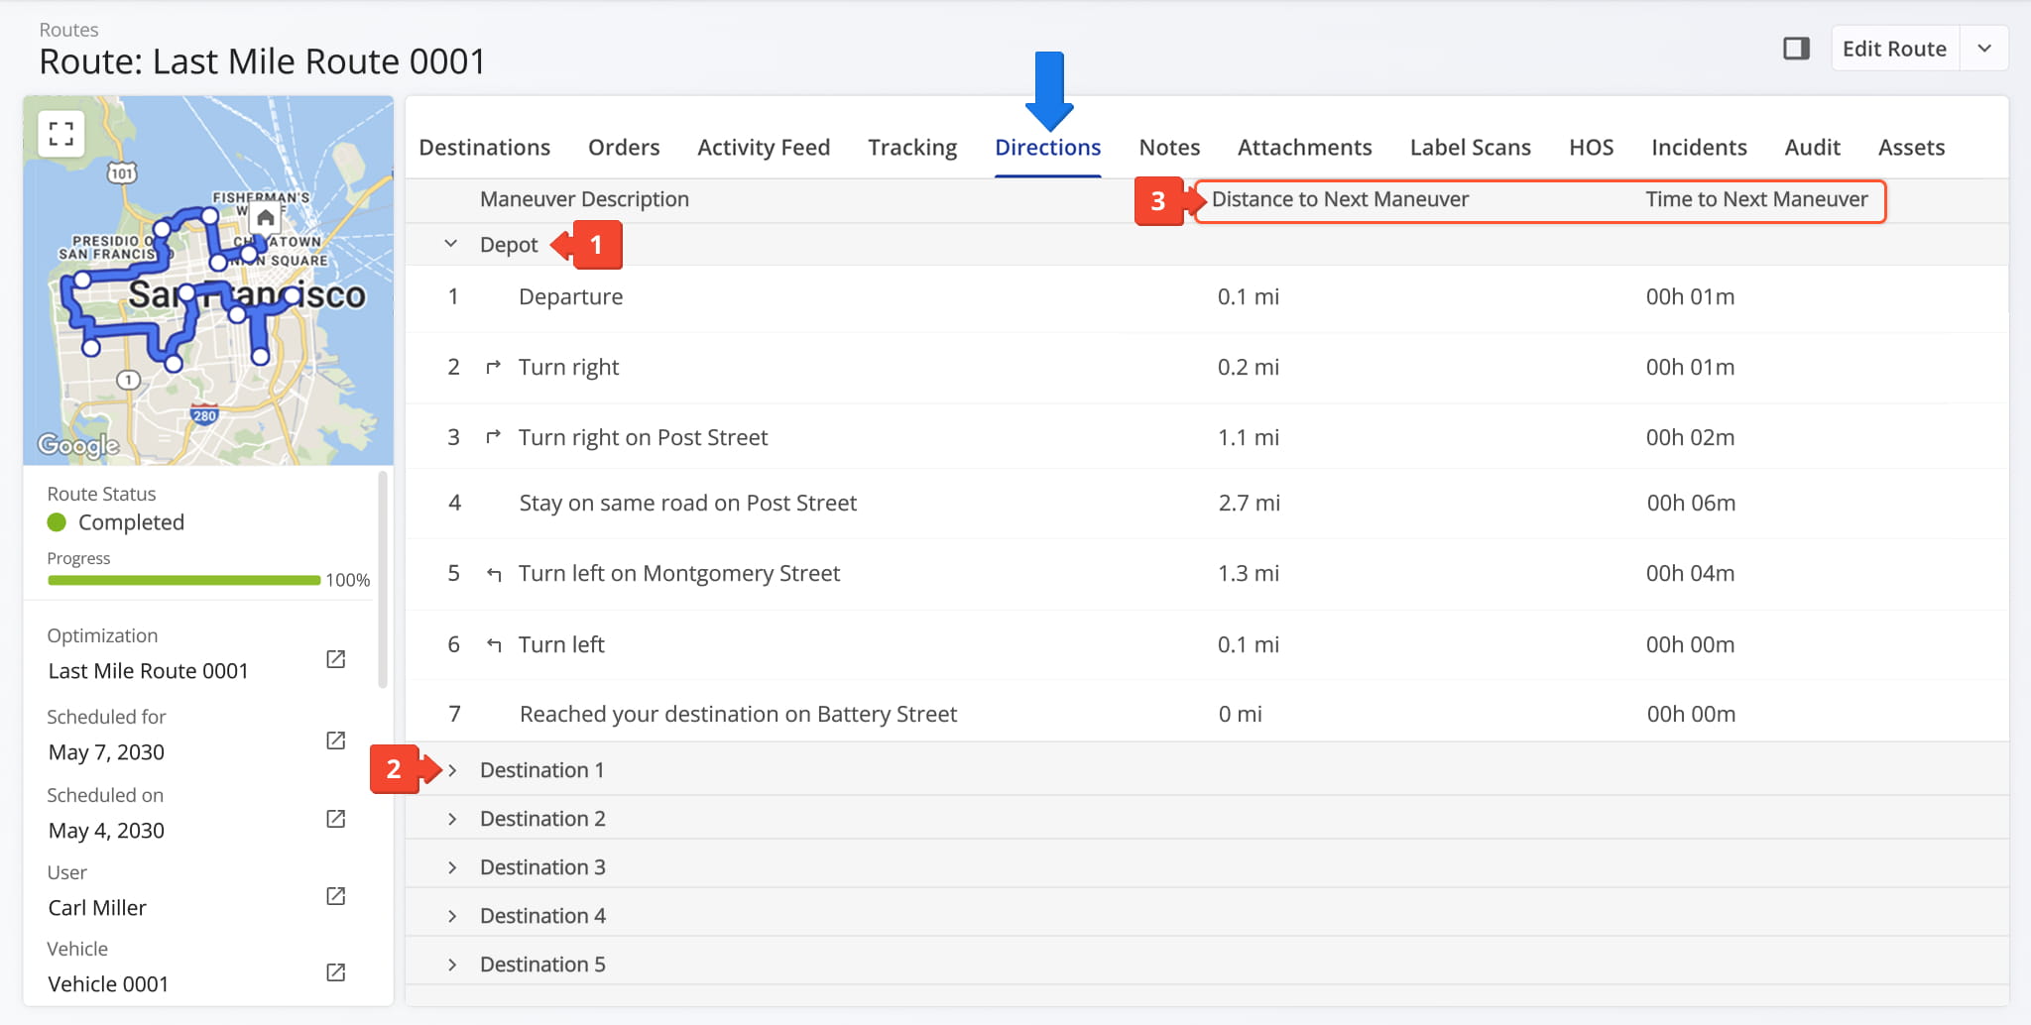The image size is (2031, 1025).
Task: Click the Time to Next Maneuver header
Action: click(1756, 199)
